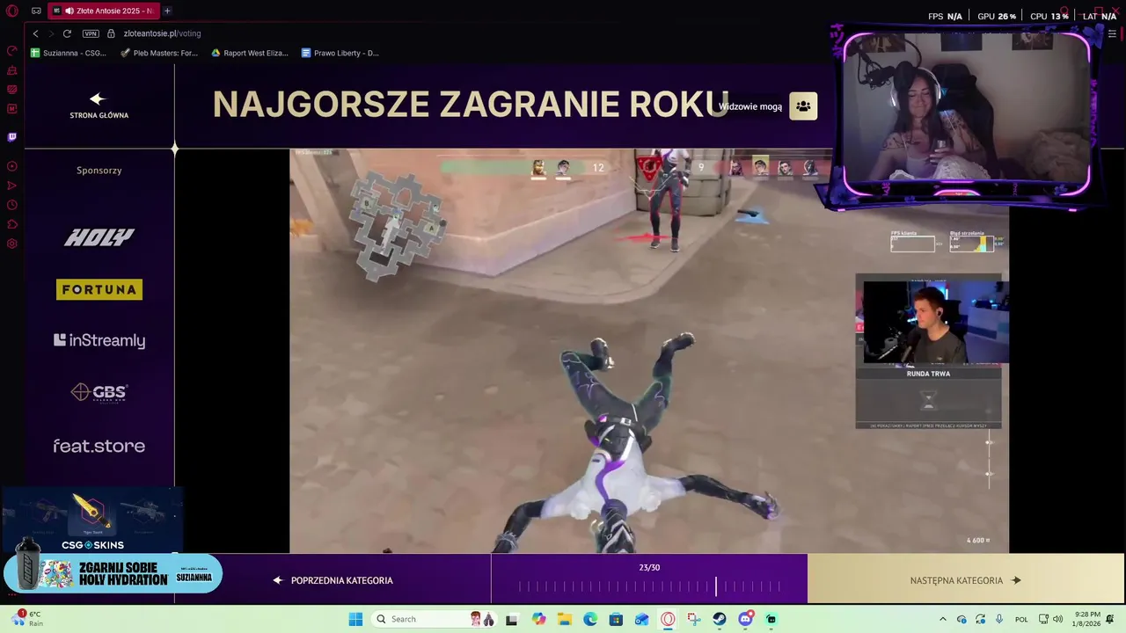Open the clock showing 9:28 PM
Image resolution: width=1126 pixels, height=633 pixels.
(1087, 619)
